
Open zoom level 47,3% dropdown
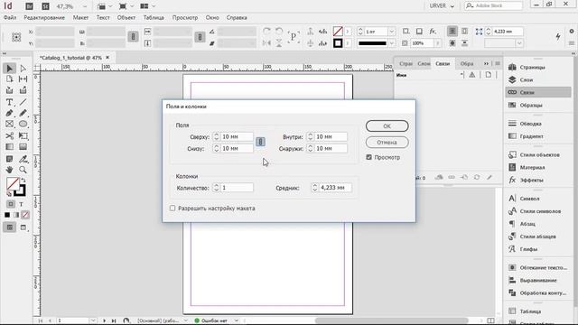tap(85, 6)
